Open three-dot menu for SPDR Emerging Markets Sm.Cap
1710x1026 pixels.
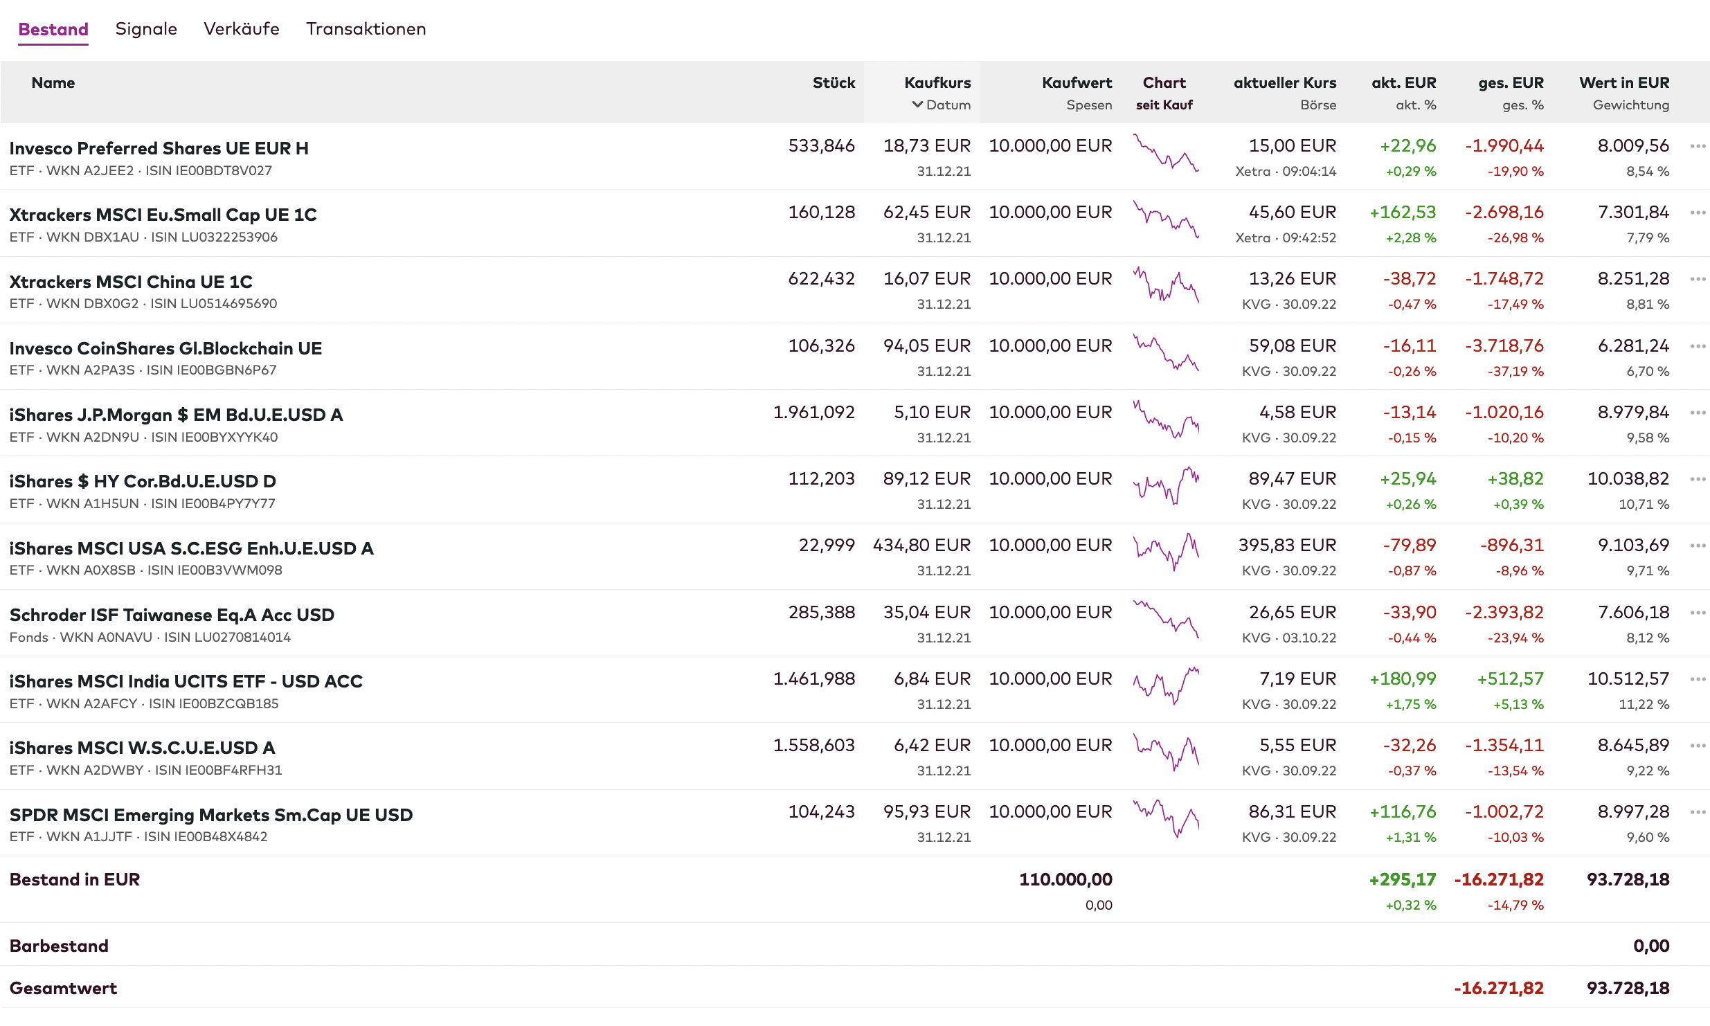click(x=1697, y=812)
